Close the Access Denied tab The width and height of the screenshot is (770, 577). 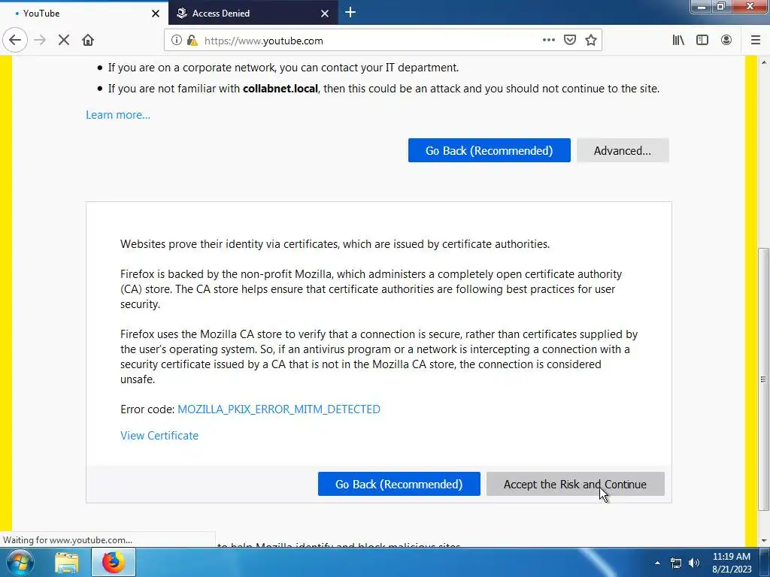click(325, 14)
